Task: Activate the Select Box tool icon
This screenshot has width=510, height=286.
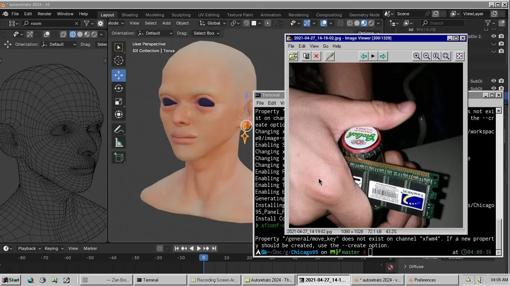Action: click(119, 47)
